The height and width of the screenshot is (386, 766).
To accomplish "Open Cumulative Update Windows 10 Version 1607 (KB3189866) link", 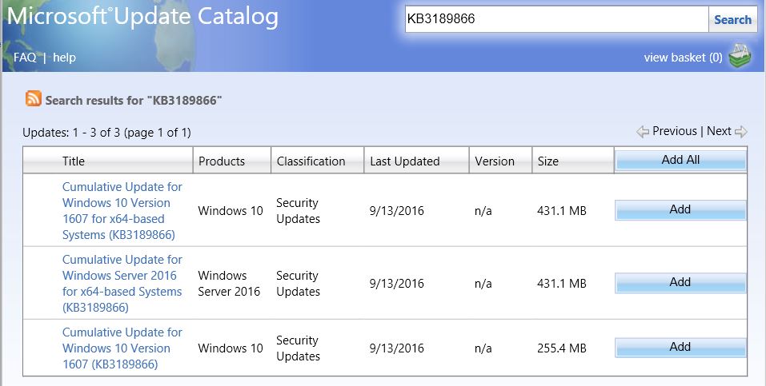I will coord(122,348).
